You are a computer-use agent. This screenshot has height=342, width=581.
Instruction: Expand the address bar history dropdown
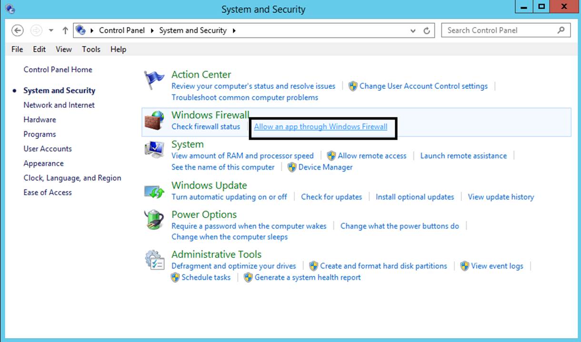[x=413, y=30]
